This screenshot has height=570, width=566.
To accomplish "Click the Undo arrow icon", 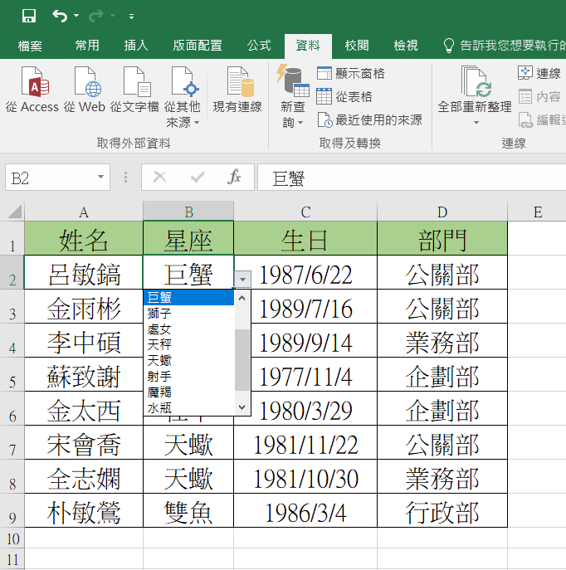I will pyautogui.click(x=60, y=16).
